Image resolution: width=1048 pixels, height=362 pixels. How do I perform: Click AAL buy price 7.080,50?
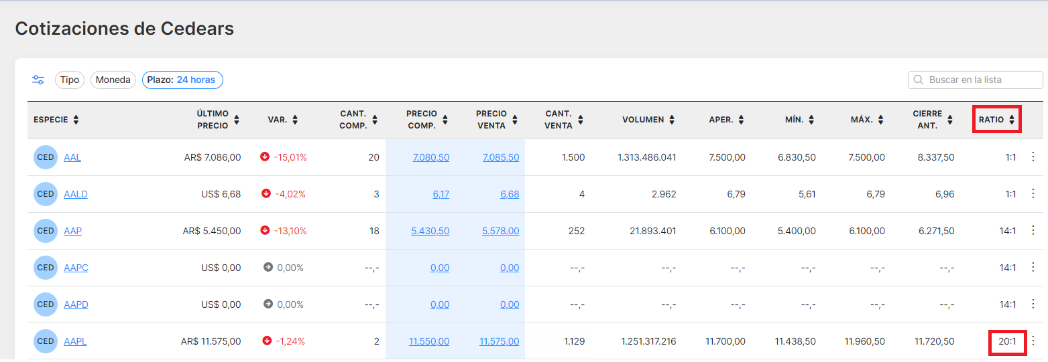tap(430, 157)
